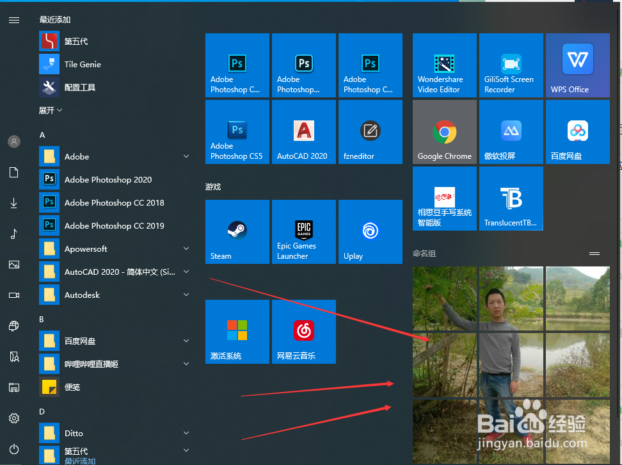
Task: Click a photo thumbnail in the 命名组 group
Action: pos(444,298)
